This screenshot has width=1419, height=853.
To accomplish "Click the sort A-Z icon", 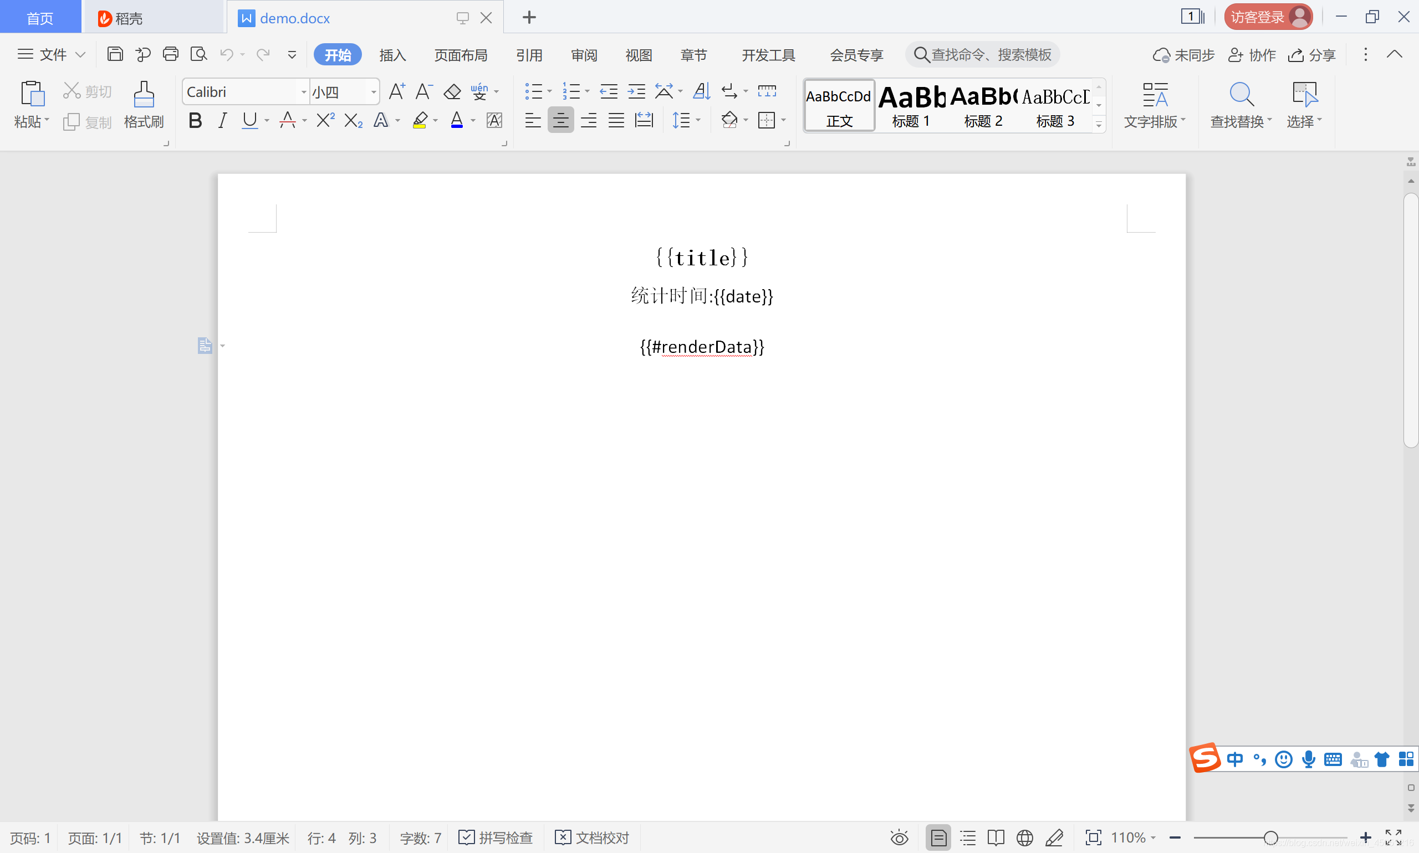I will click(702, 91).
